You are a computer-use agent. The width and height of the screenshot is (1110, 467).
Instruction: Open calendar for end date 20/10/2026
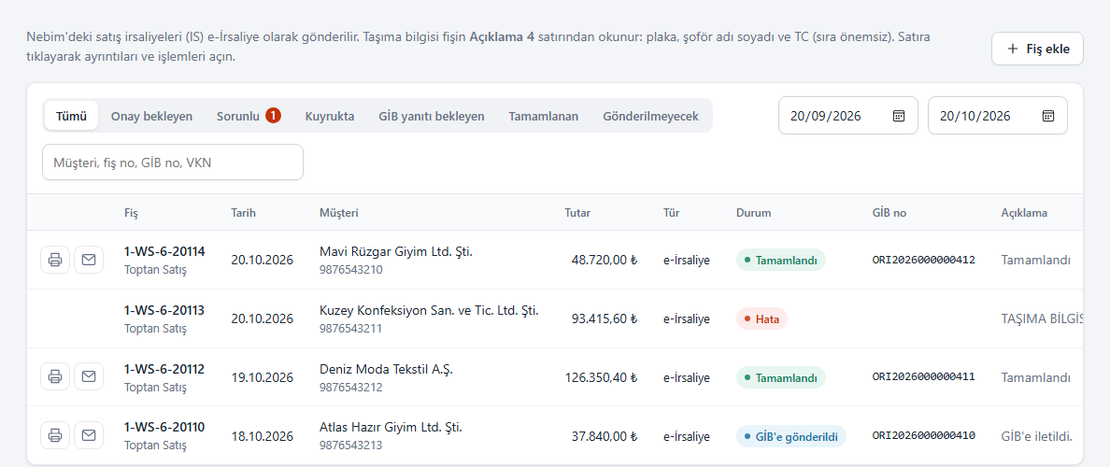[x=1048, y=116]
